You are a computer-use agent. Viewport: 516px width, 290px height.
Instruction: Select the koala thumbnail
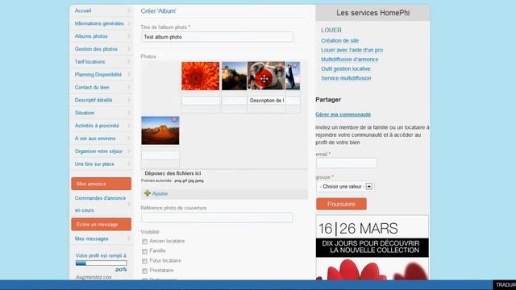(266, 76)
